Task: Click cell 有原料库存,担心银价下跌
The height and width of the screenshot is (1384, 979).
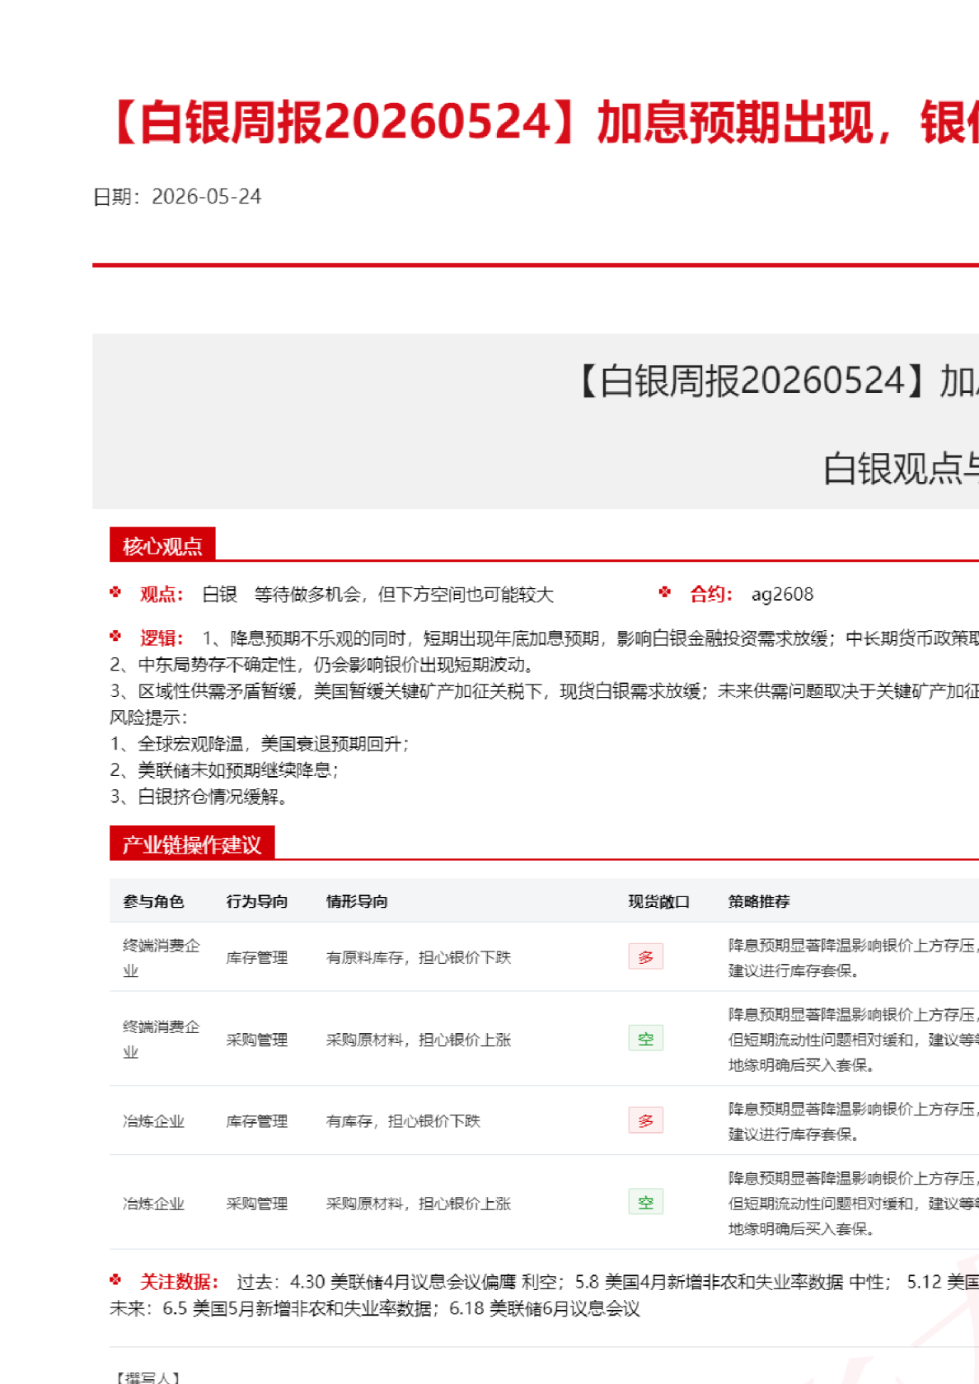Action: tap(419, 957)
